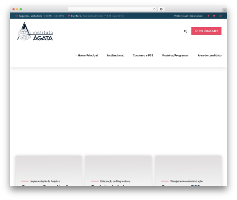The width and height of the screenshot is (237, 200).
Task: Open the Twitter social link
Action: point(214,16)
